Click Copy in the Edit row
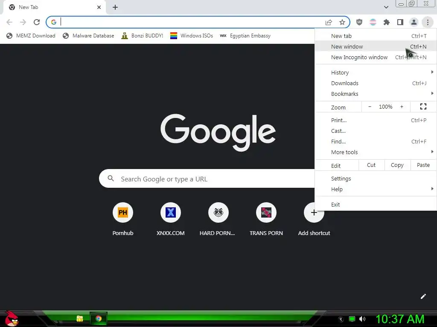 [397, 165]
